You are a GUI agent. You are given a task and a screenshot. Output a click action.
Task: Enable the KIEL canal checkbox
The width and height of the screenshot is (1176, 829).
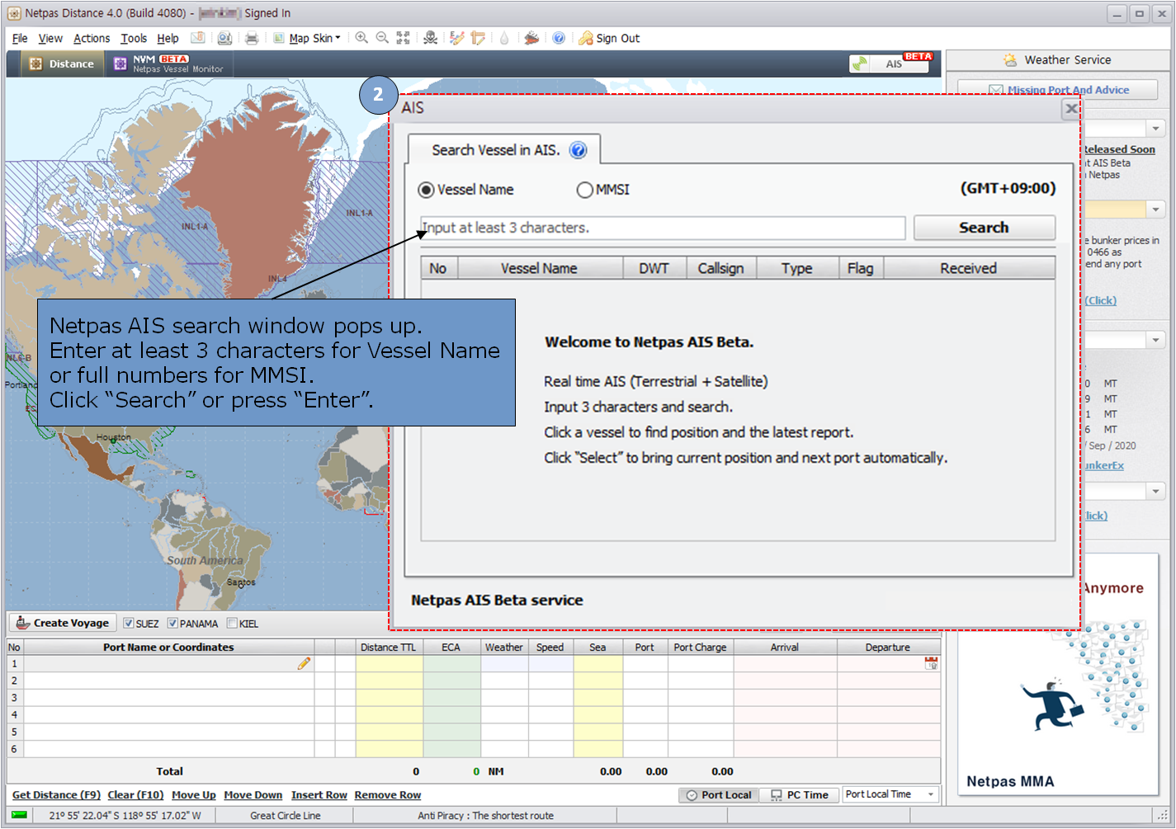(x=232, y=624)
